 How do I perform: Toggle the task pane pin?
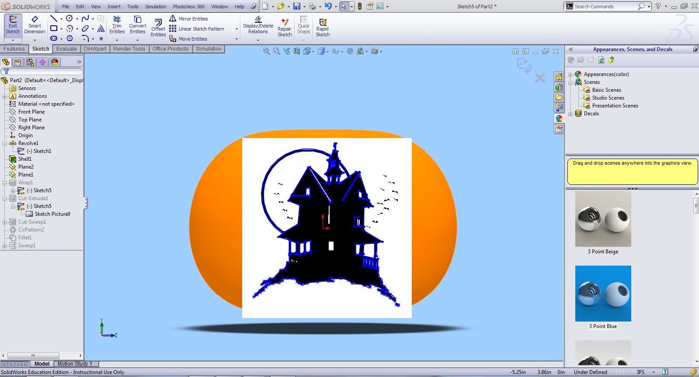coord(695,49)
